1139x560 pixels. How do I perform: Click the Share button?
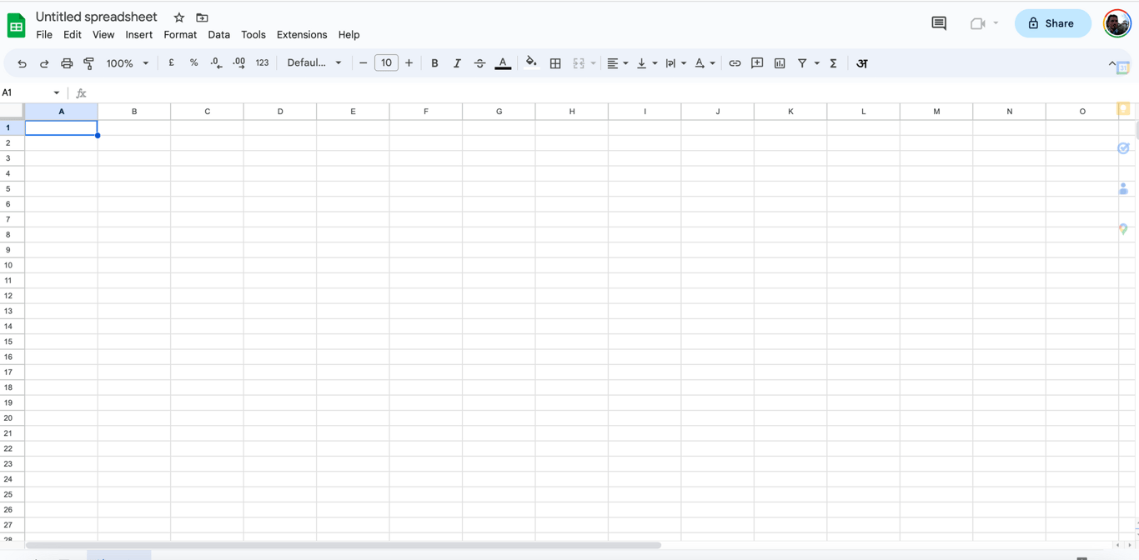click(x=1052, y=23)
